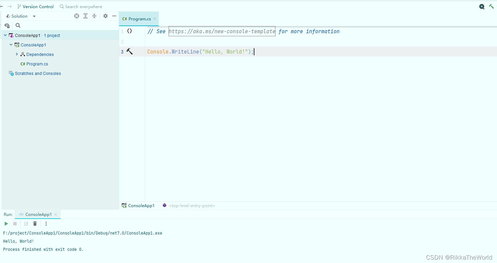
Task: Clear the Run console with the trash icon
Action: click(35, 224)
